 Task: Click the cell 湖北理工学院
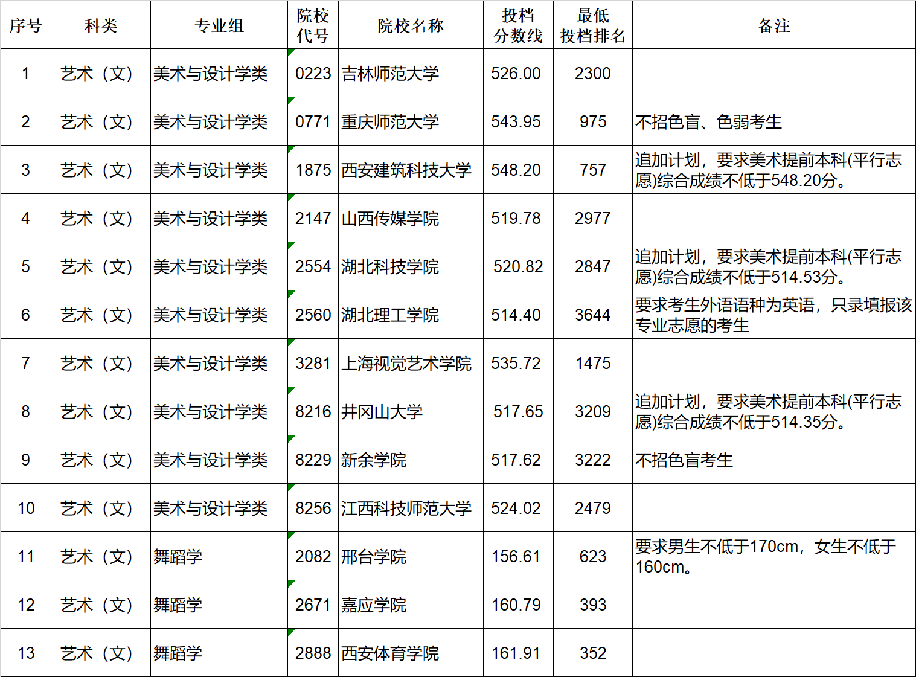[411, 315]
